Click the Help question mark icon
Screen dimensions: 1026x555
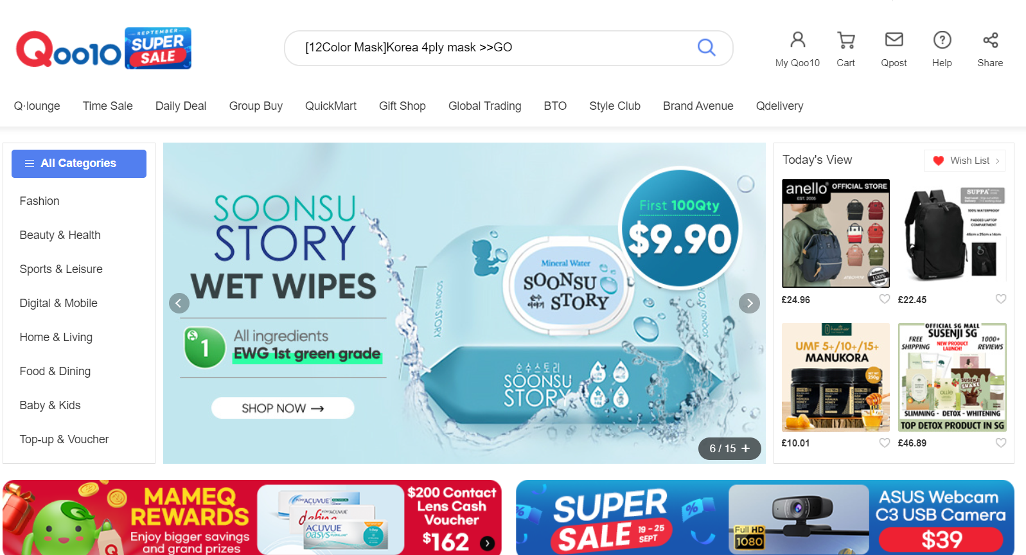pyautogui.click(x=942, y=40)
